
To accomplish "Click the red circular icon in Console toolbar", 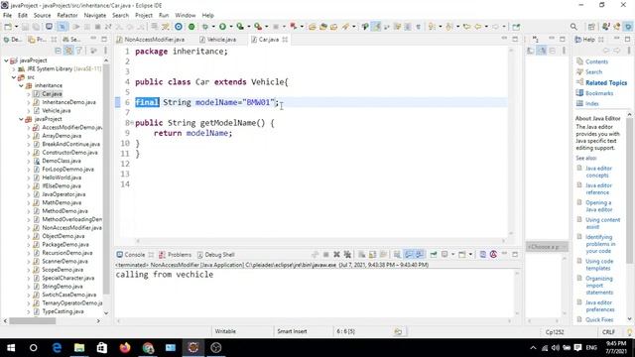I will click(493, 255).
